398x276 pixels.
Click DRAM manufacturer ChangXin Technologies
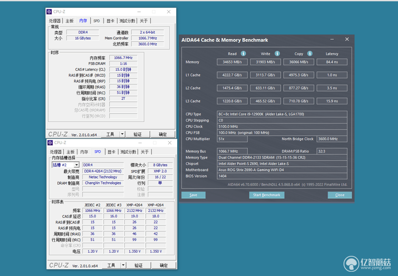(x=103, y=183)
